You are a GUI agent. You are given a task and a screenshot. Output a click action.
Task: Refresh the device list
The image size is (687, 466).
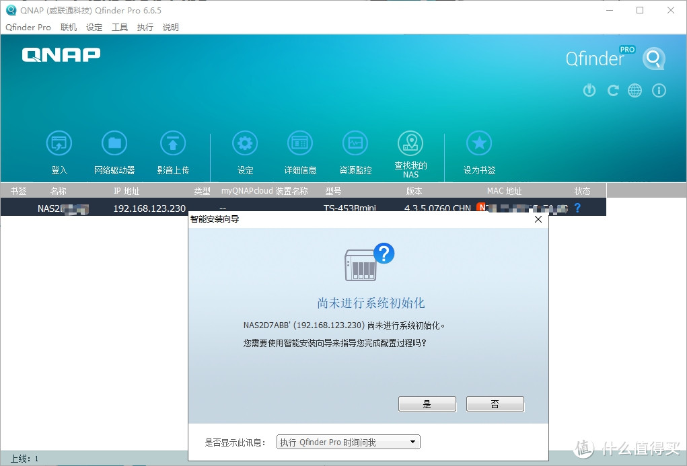coord(612,91)
